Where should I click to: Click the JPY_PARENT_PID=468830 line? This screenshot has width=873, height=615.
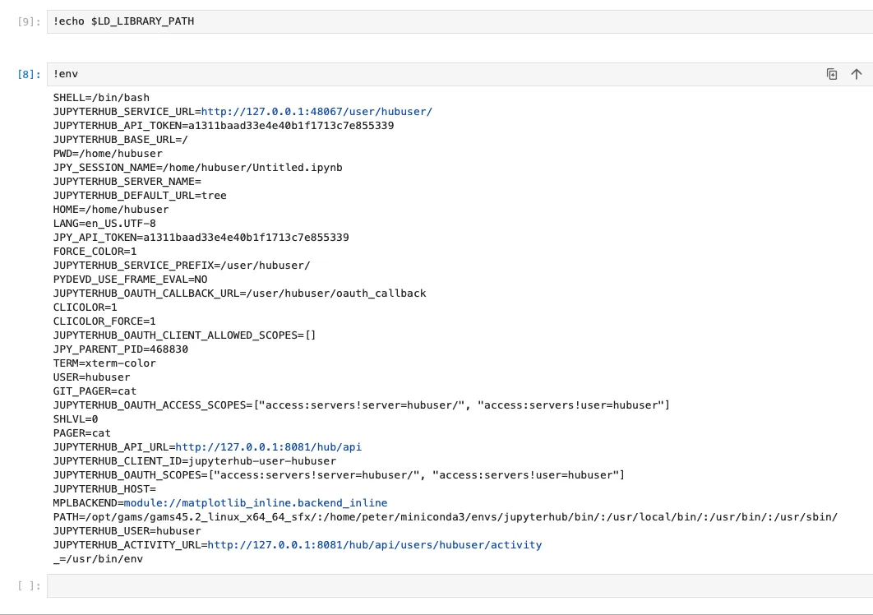120,349
